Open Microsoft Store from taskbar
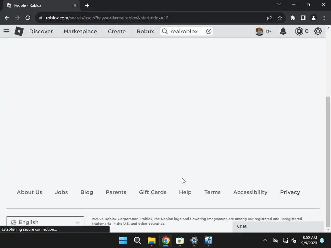 [180, 240]
